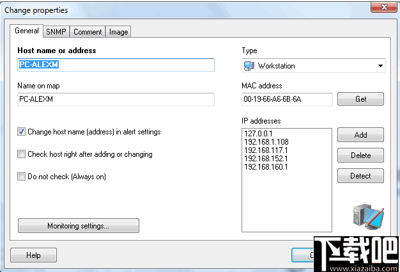Select the Image tab
Image resolution: width=400 pixels, height=272 pixels.
pos(118,31)
